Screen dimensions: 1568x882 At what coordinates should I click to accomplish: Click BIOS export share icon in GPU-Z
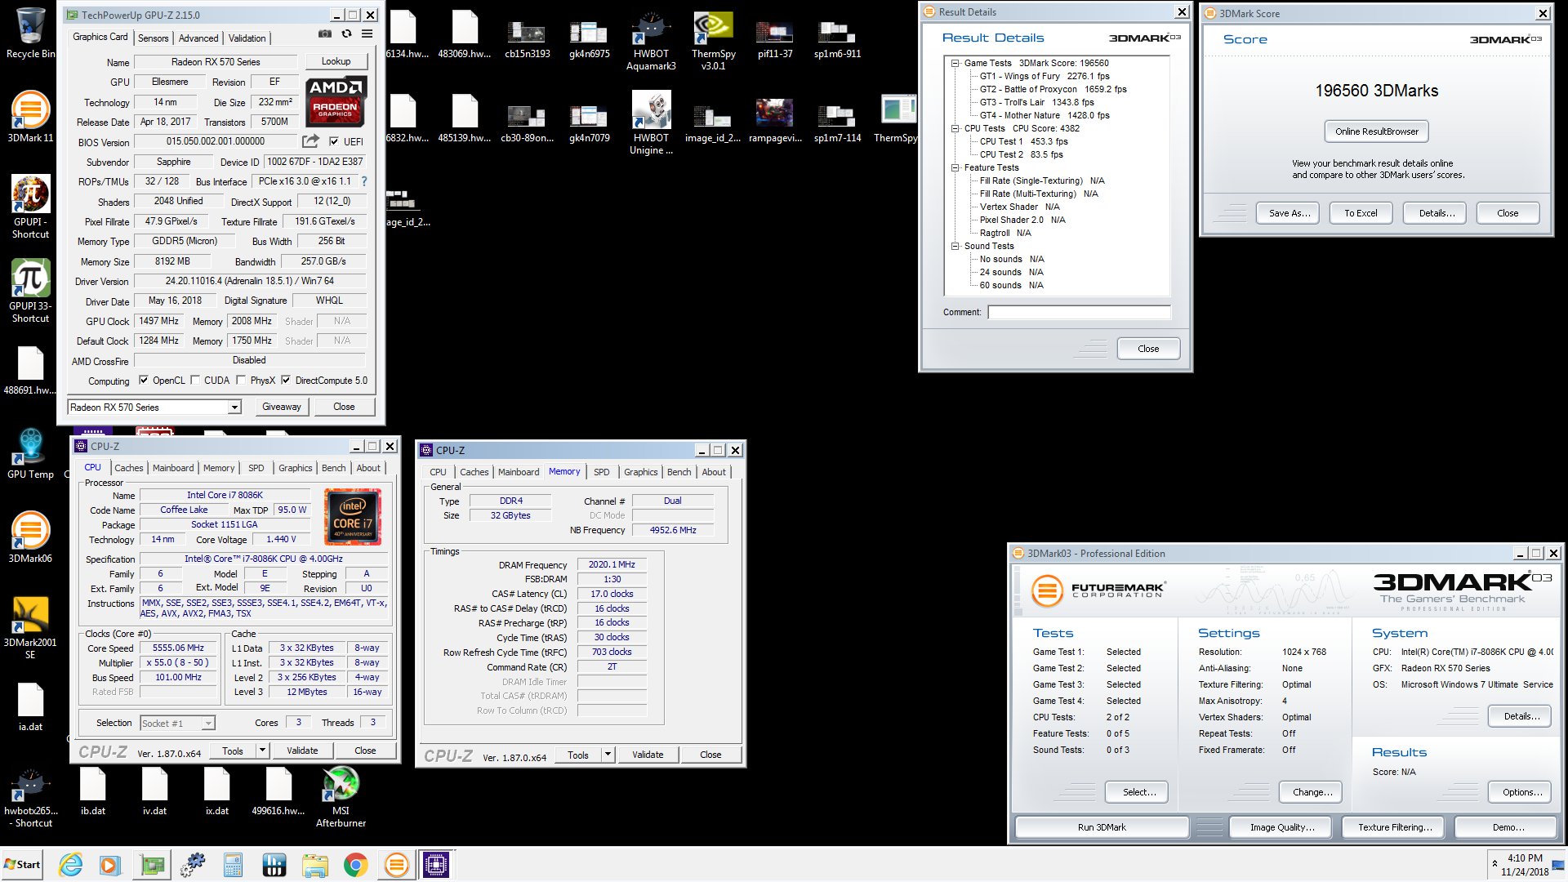[310, 141]
